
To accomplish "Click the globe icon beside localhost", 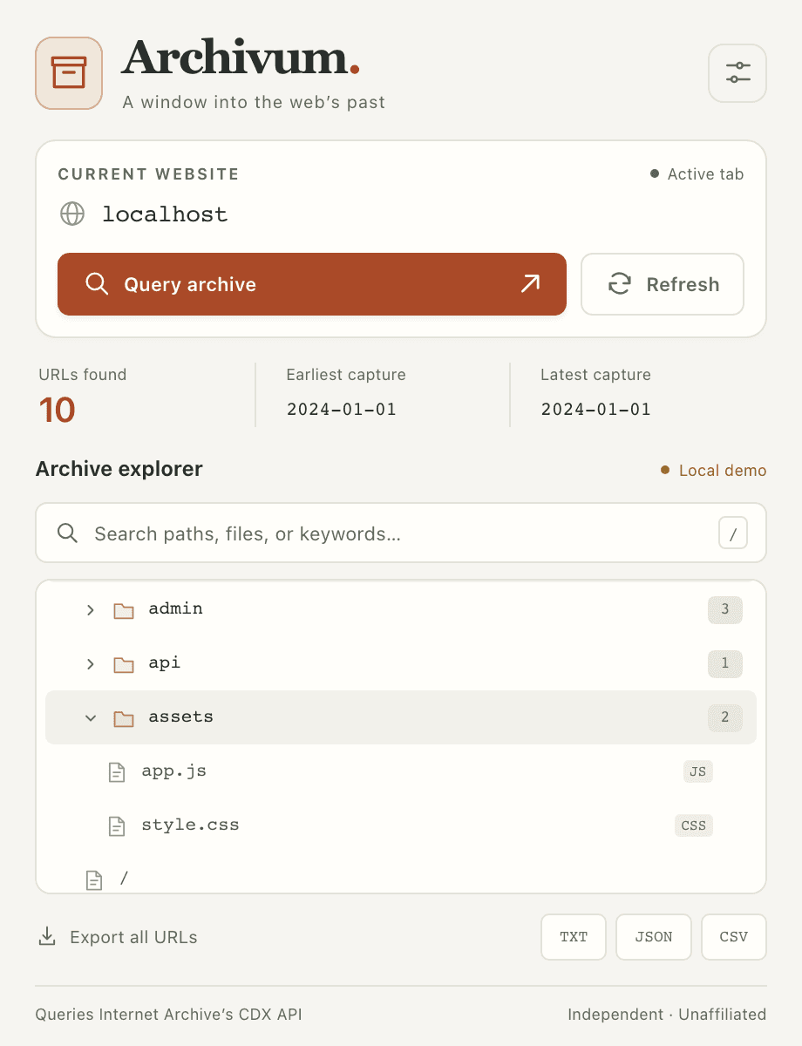I will 72,214.
